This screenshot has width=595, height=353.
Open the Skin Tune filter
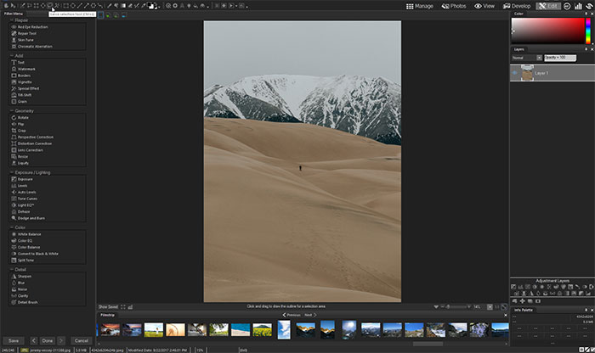click(23, 40)
